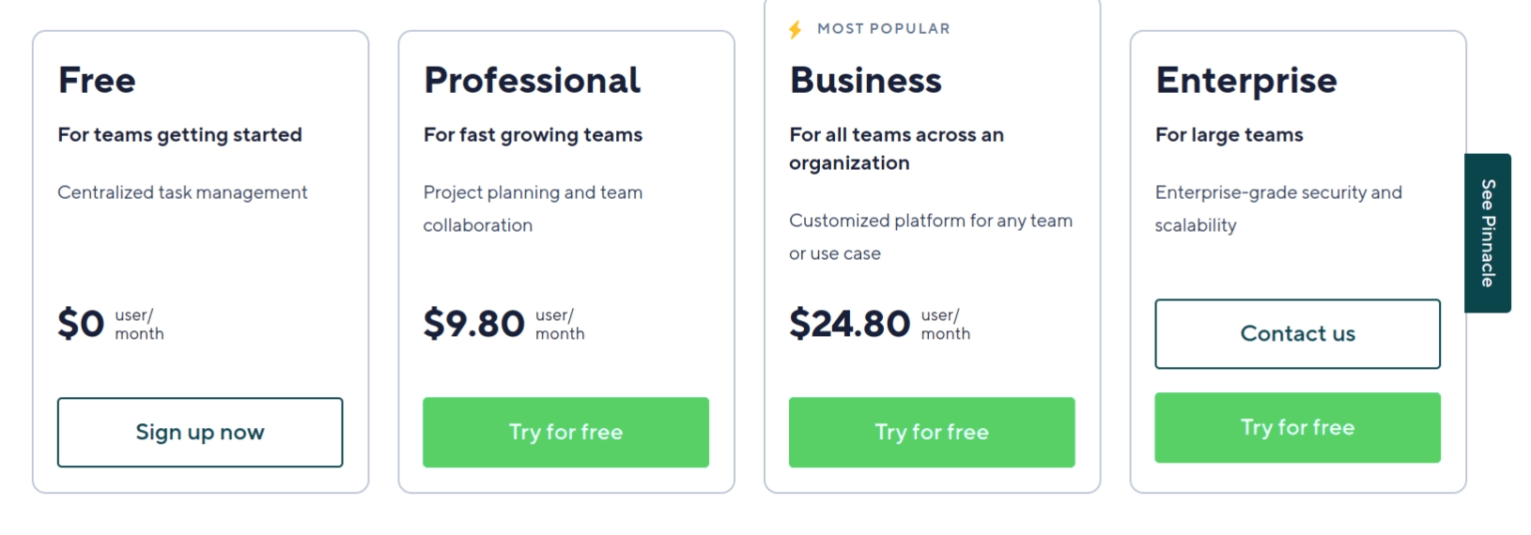Click Try for free under Business plan

click(x=932, y=432)
